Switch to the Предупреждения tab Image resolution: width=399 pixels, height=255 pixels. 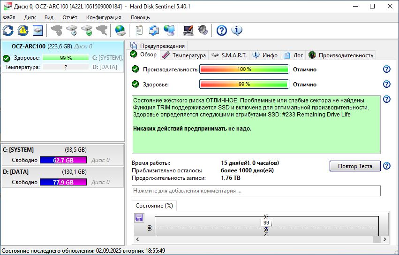pos(158,46)
